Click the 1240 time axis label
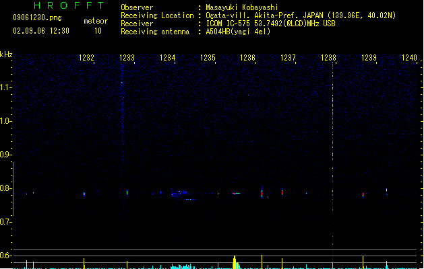 pos(409,58)
